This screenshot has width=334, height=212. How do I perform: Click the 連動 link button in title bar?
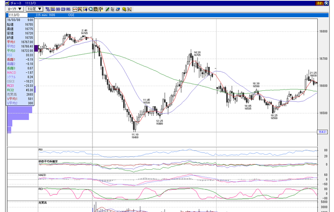[319, 3]
